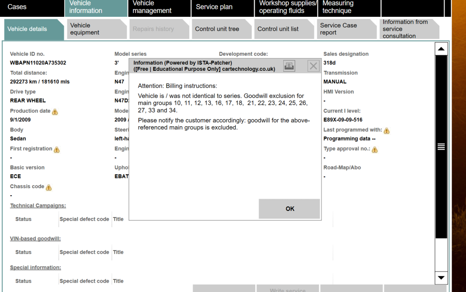Click the Production date warning icon

coord(55,112)
